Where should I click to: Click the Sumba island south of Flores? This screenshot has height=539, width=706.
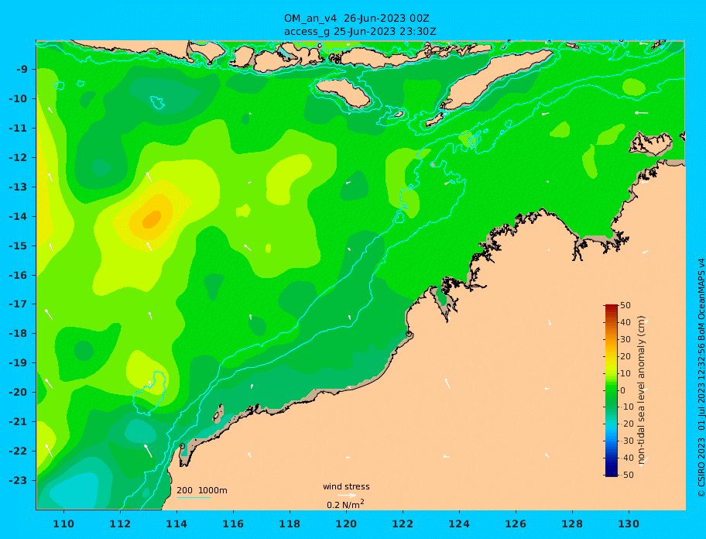pyautogui.click(x=343, y=93)
